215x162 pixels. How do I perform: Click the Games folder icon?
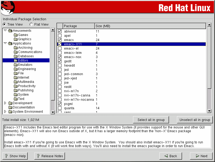tap(16, 35)
